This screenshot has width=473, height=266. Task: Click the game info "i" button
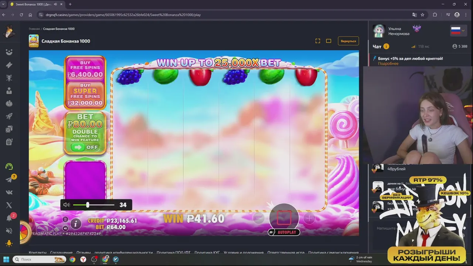[75, 224]
